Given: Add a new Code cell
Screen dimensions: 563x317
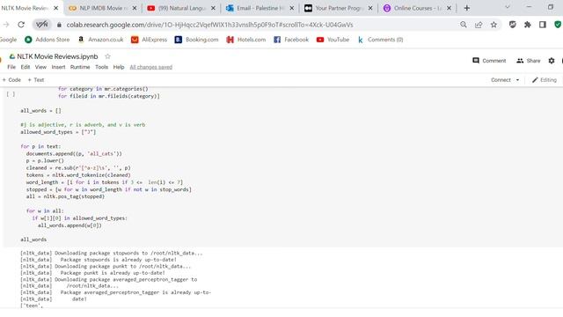Looking at the screenshot, I should pyautogui.click(x=11, y=80).
